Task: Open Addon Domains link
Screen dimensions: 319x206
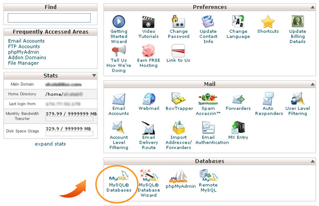Action: [27, 57]
